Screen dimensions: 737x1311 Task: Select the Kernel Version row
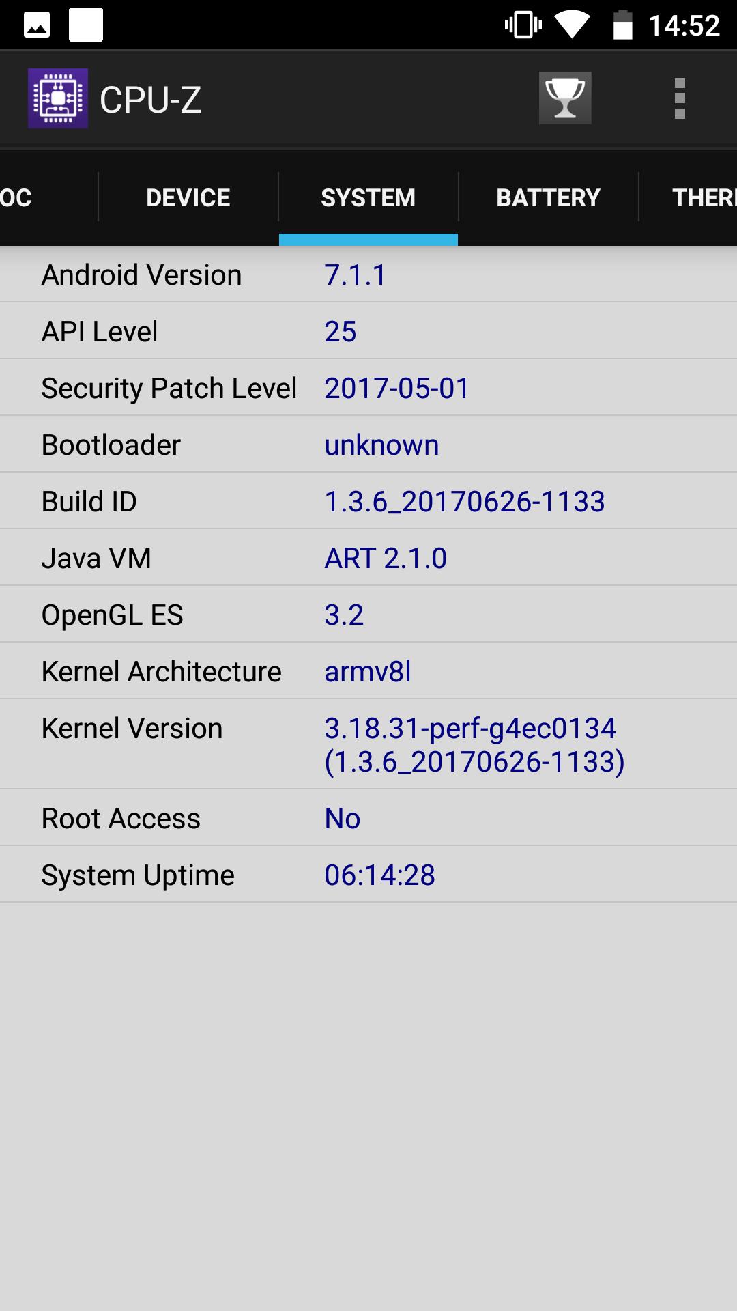369,744
